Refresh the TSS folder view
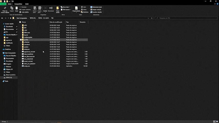Viewport: 219px width, 123px height. pyautogui.click(x=152, y=18)
